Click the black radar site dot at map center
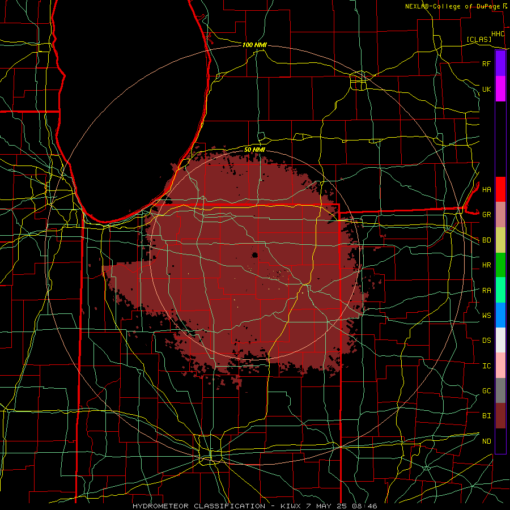Screen dimensions: 510x510 pos(254,254)
